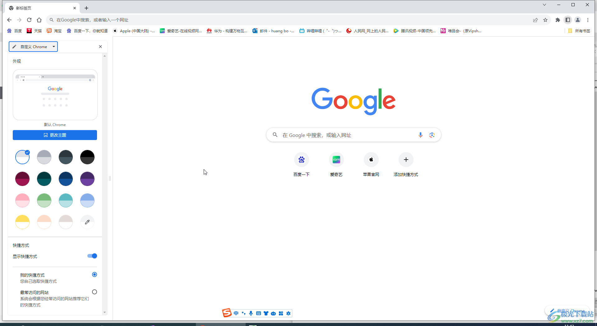Select 最常访问的网站 radio button
Viewport: 597px width, 326px height.
95,292
